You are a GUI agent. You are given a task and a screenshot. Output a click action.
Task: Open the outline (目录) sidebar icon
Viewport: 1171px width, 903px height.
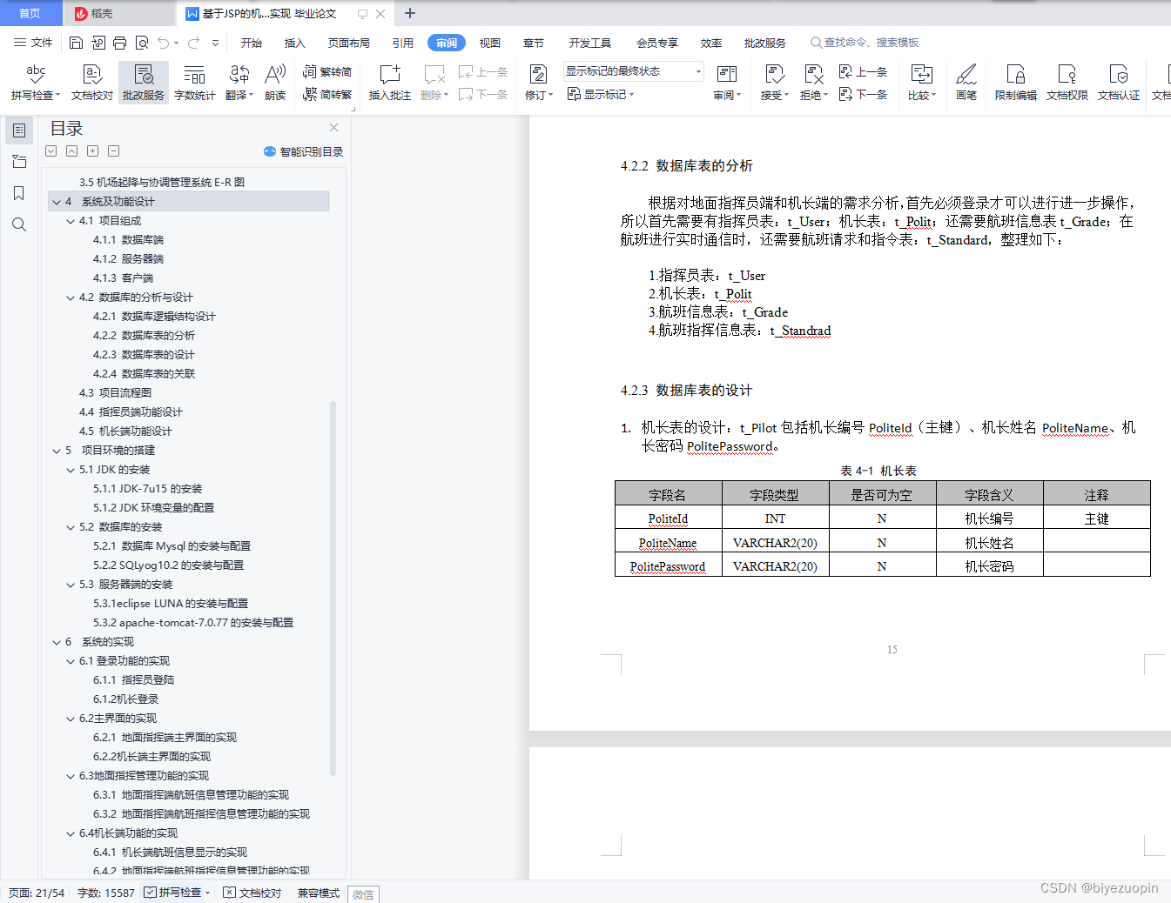19,130
